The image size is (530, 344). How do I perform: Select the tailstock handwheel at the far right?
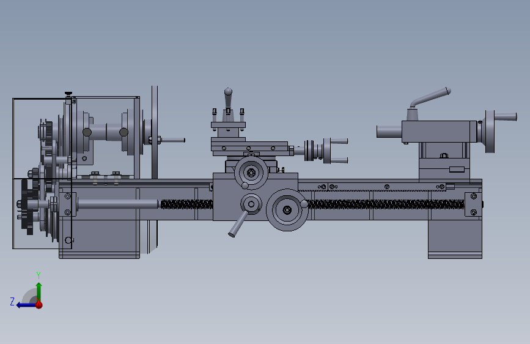(490, 132)
